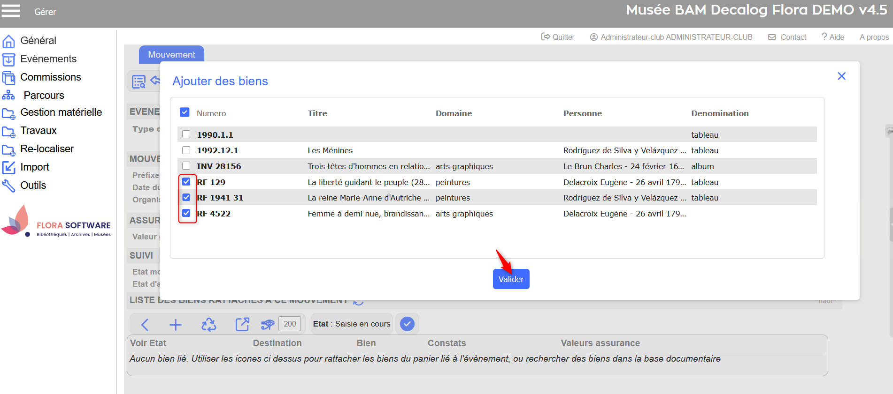Click the blue round checkmark icon
893x394 pixels.
(407, 324)
